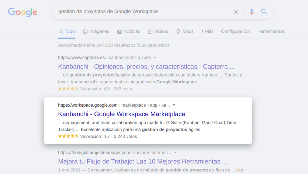308x174 pixels.
Task: Click the Google logo
Action: [22, 12]
